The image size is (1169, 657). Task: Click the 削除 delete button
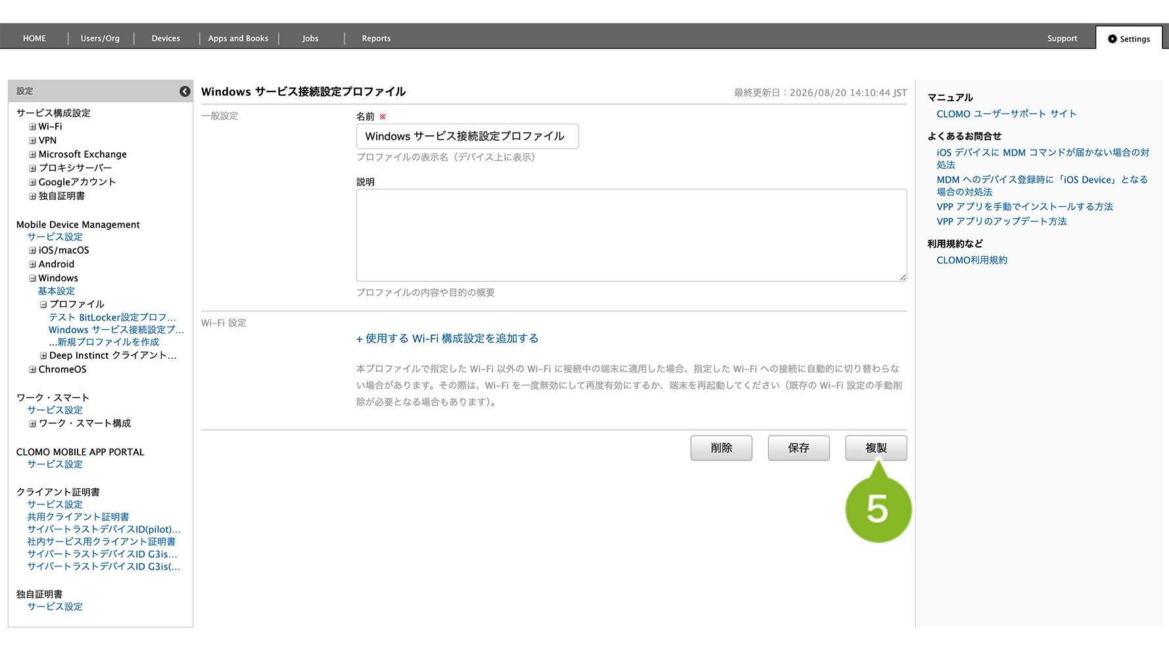click(721, 448)
